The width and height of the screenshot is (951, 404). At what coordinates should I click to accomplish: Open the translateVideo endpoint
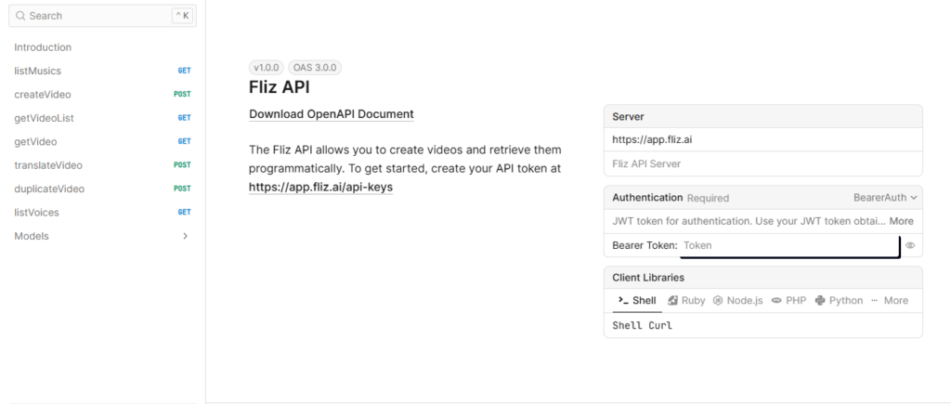click(x=48, y=165)
